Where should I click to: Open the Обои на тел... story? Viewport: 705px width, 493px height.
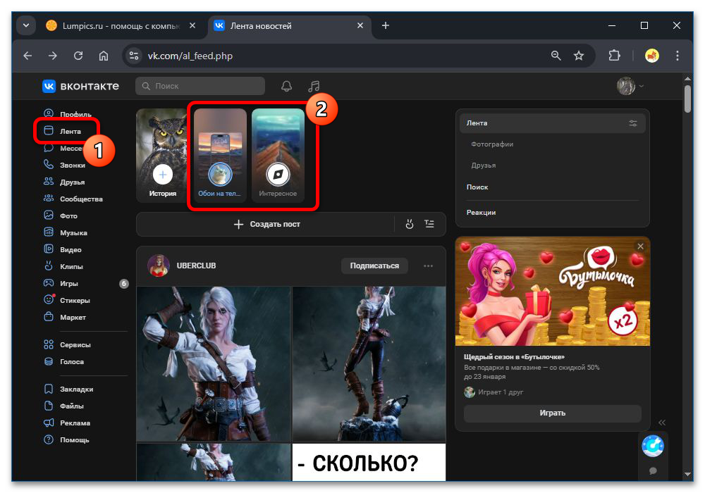pos(220,155)
